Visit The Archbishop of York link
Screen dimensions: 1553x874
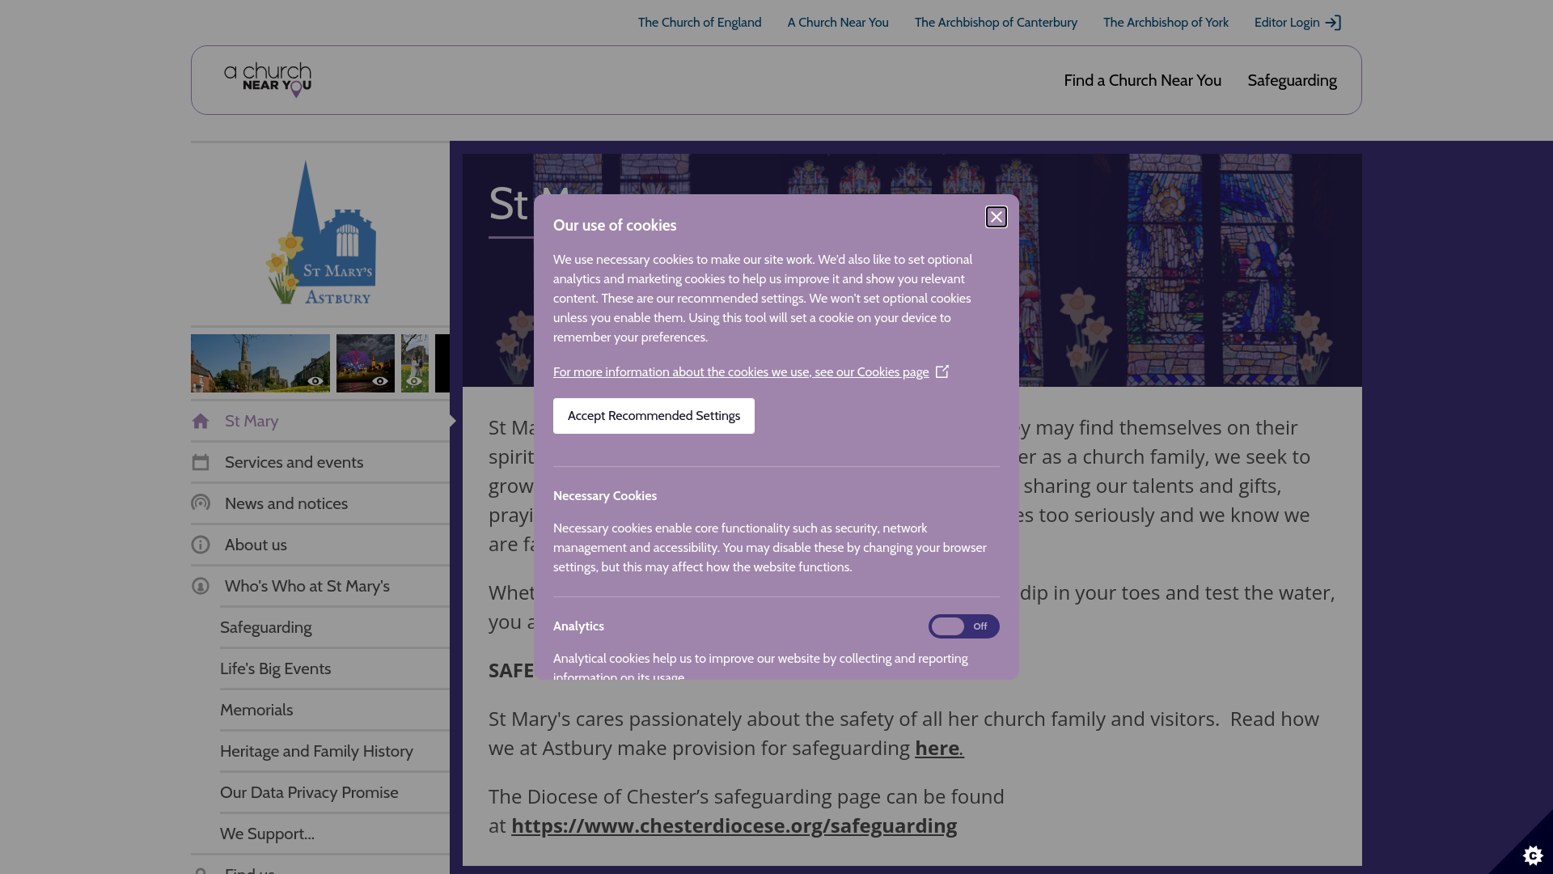click(x=1166, y=23)
